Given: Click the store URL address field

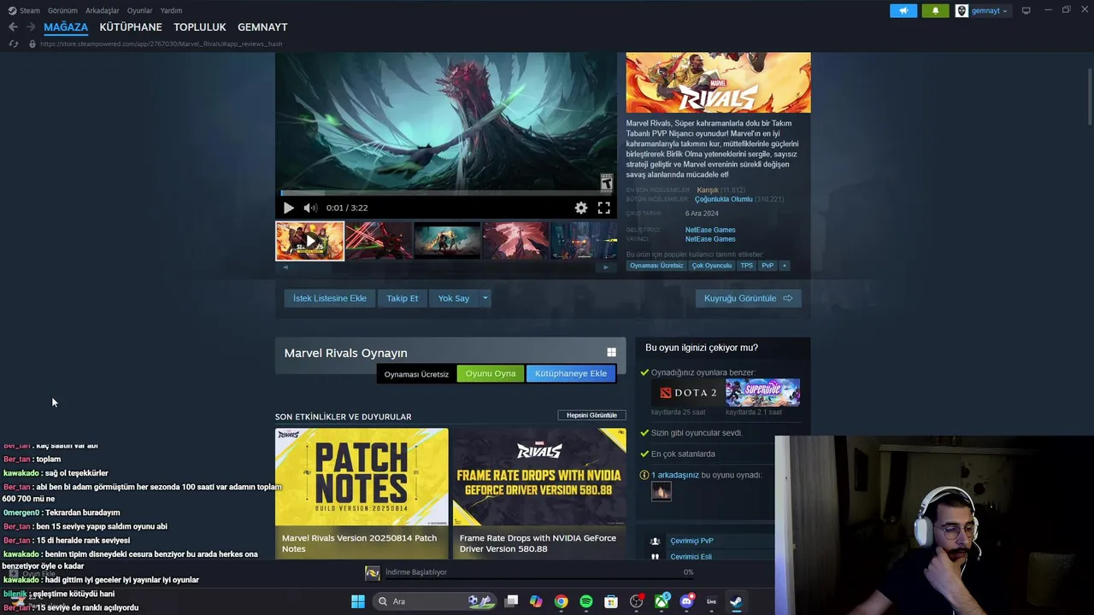Looking at the screenshot, I should [x=161, y=44].
